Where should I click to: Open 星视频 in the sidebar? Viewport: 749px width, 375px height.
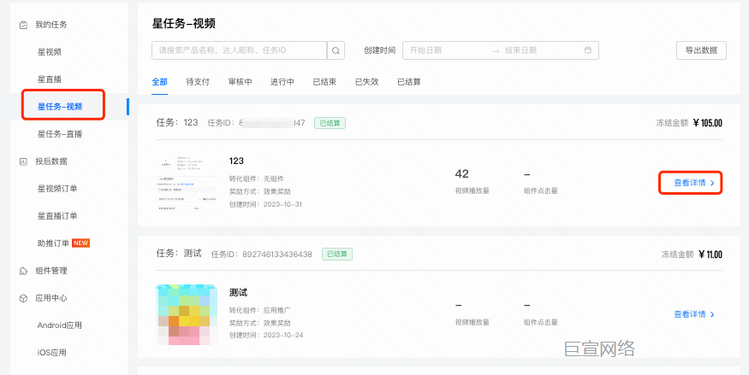click(x=50, y=52)
